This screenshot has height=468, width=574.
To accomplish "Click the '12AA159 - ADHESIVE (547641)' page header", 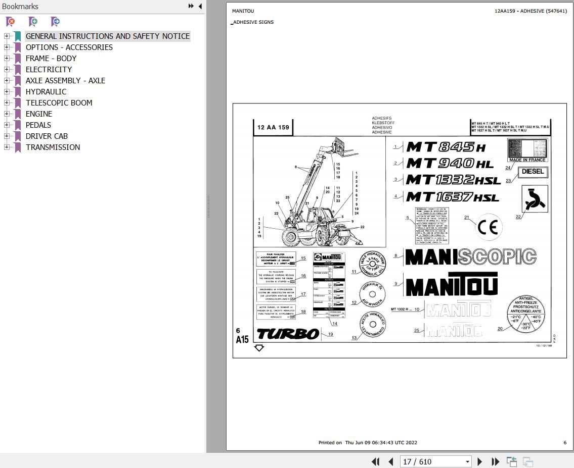I will click(531, 11).
